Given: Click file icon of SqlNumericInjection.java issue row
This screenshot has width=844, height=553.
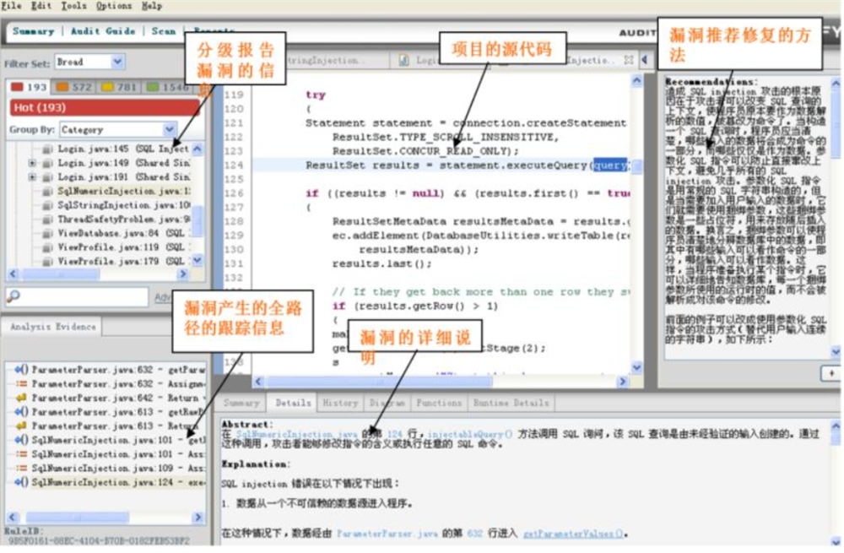Looking at the screenshot, I should (x=47, y=191).
